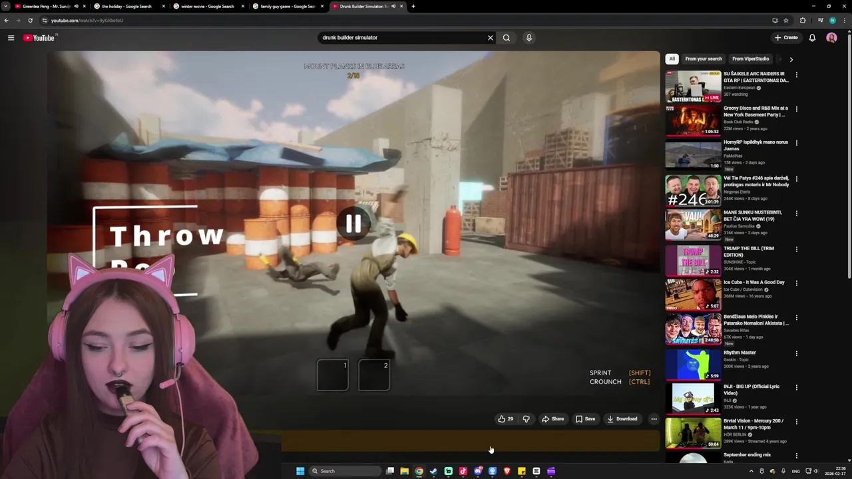852x479 pixels.
Task: Select the All filter chip
Action: point(672,59)
